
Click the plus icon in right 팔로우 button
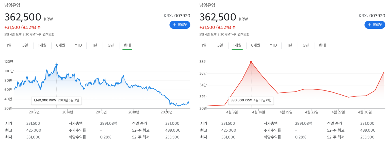pos(369,25)
